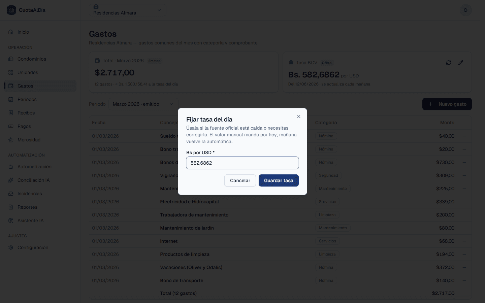The image size is (485, 303).
Task: Expand row options for Internet expense
Action: pyautogui.click(x=464, y=241)
